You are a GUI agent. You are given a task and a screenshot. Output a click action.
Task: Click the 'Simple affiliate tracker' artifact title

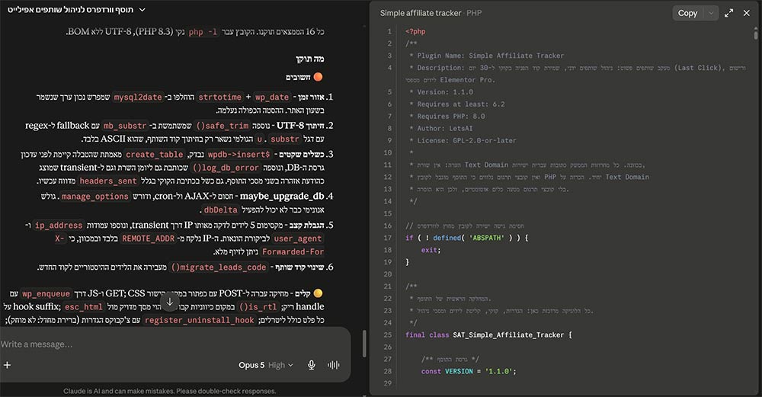(x=421, y=13)
